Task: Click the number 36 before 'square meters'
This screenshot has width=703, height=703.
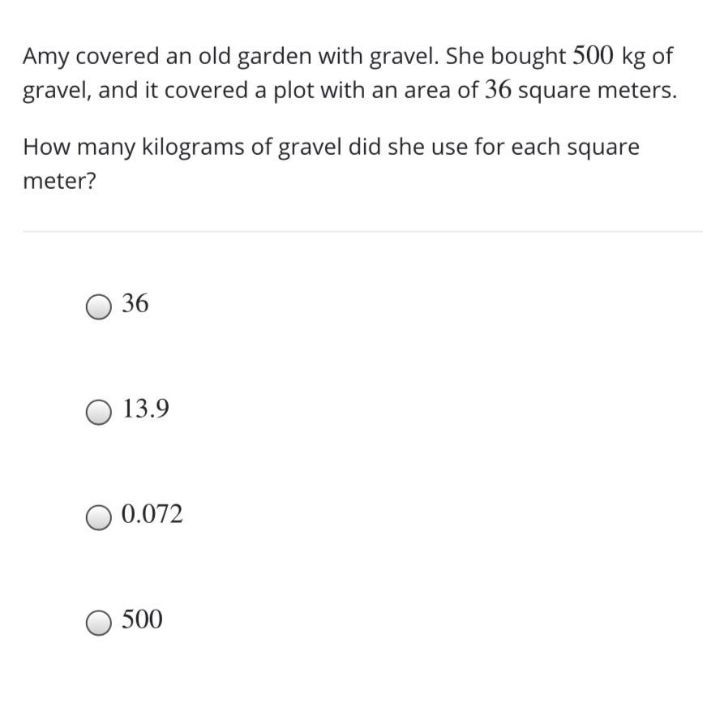Action: click(498, 90)
